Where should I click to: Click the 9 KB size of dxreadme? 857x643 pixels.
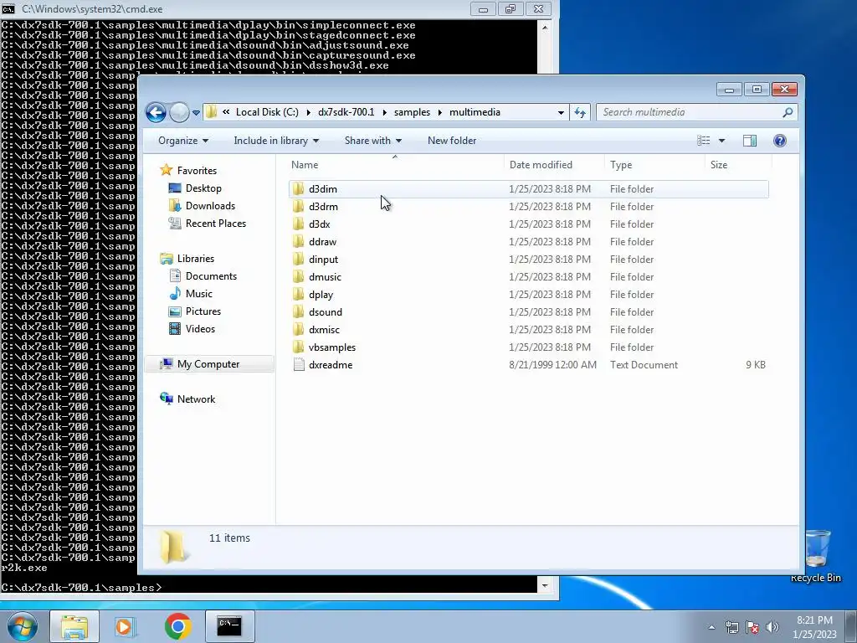pos(756,365)
